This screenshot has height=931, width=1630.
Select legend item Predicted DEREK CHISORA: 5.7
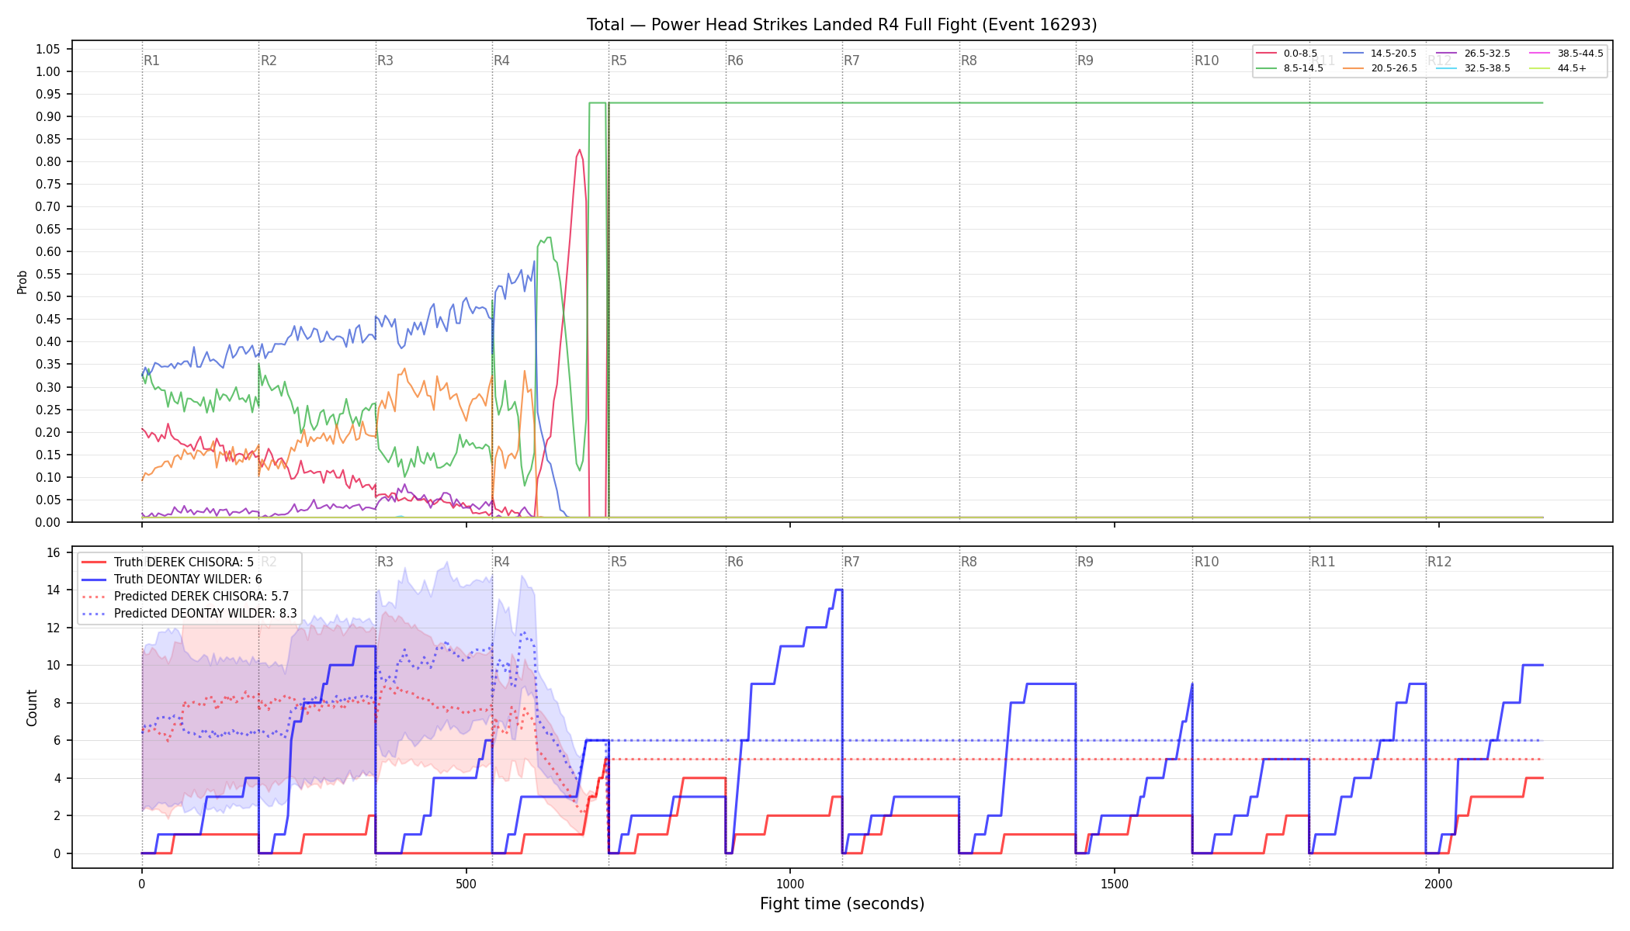[185, 597]
